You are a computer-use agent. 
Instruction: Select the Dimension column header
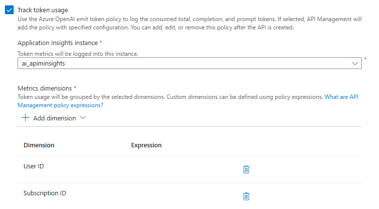[39, 145]
